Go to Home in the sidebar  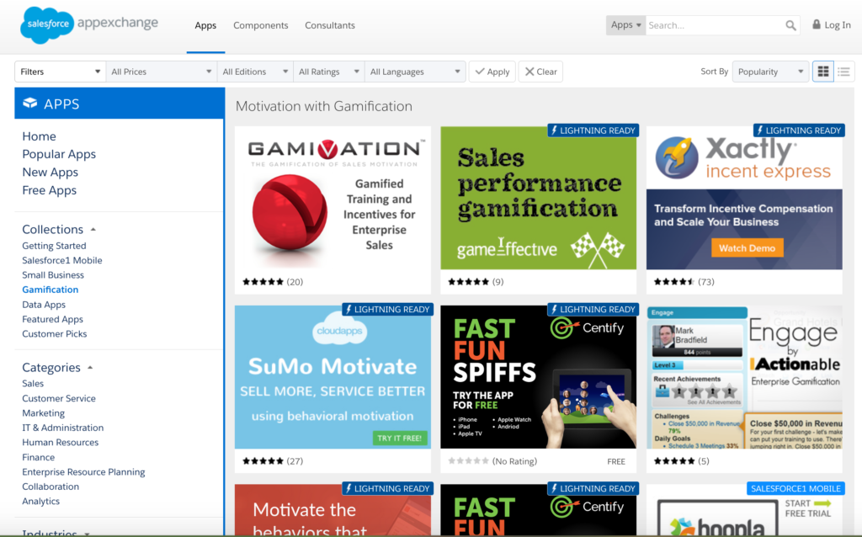coord(39,136)
